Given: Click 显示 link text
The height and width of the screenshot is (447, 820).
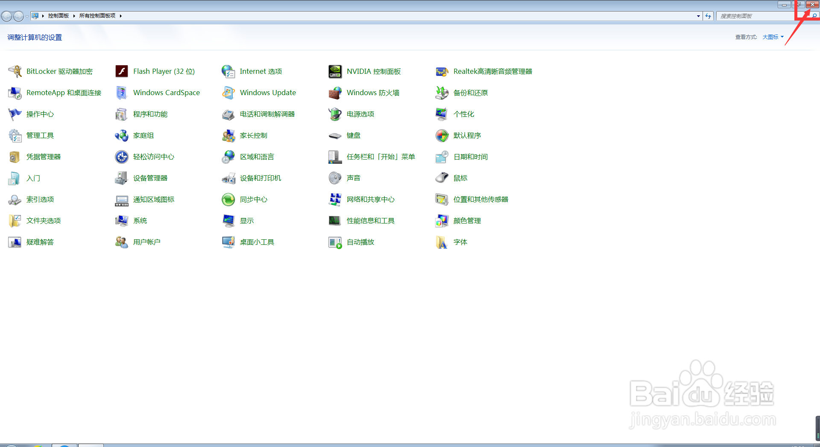Looking at the screenshot, I should [247, 221].
